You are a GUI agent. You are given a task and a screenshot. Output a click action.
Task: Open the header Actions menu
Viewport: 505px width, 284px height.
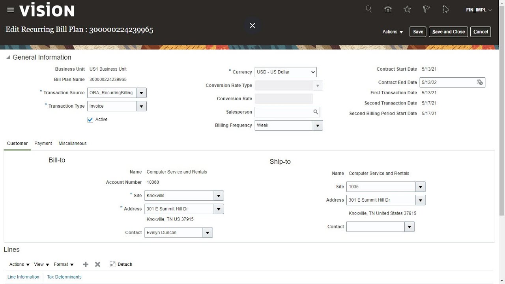393,32
